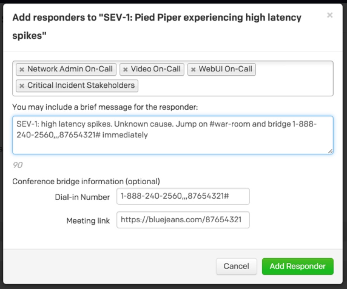Delete the WebUI On-Call tag

click(x=193, y=70)
